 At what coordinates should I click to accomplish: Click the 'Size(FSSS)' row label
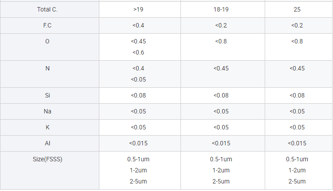click(47, 159)
